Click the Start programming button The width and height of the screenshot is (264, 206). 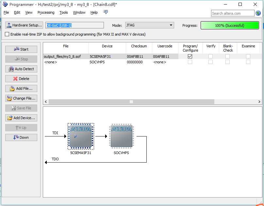pos(21,49)
